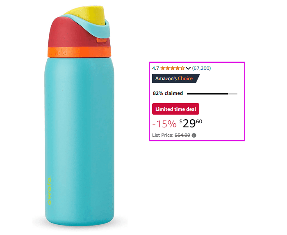Click the orange star rating icons

point(173,68)
